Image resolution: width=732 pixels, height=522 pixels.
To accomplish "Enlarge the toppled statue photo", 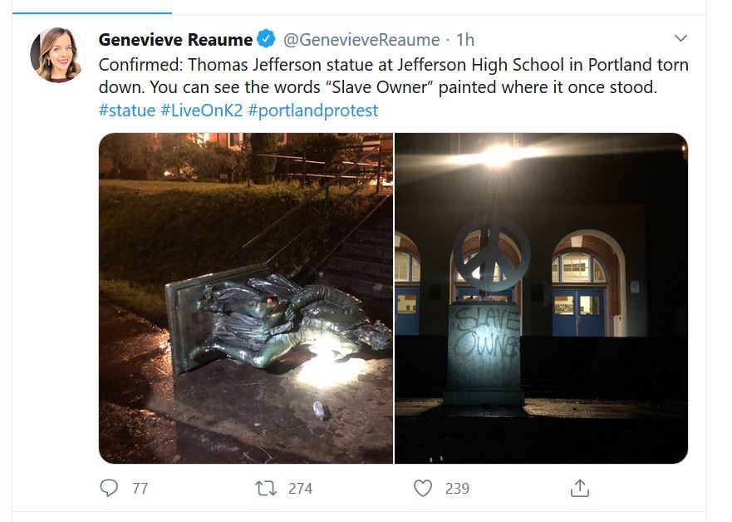I will pos(246,298).
